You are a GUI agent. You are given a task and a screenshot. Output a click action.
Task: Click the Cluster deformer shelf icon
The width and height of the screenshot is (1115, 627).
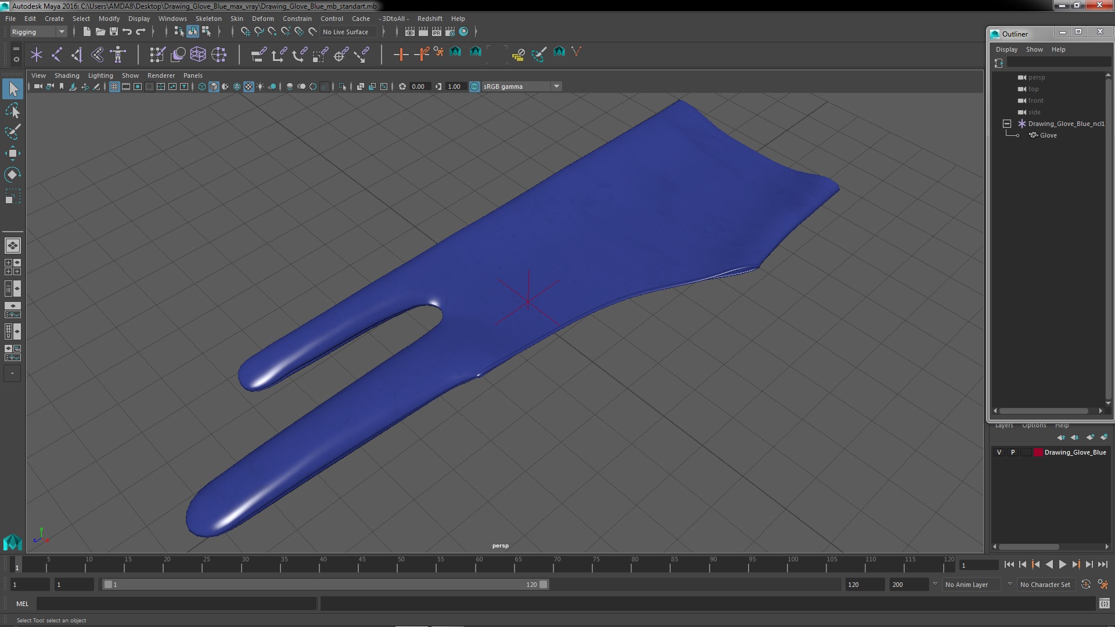(219, 55)
